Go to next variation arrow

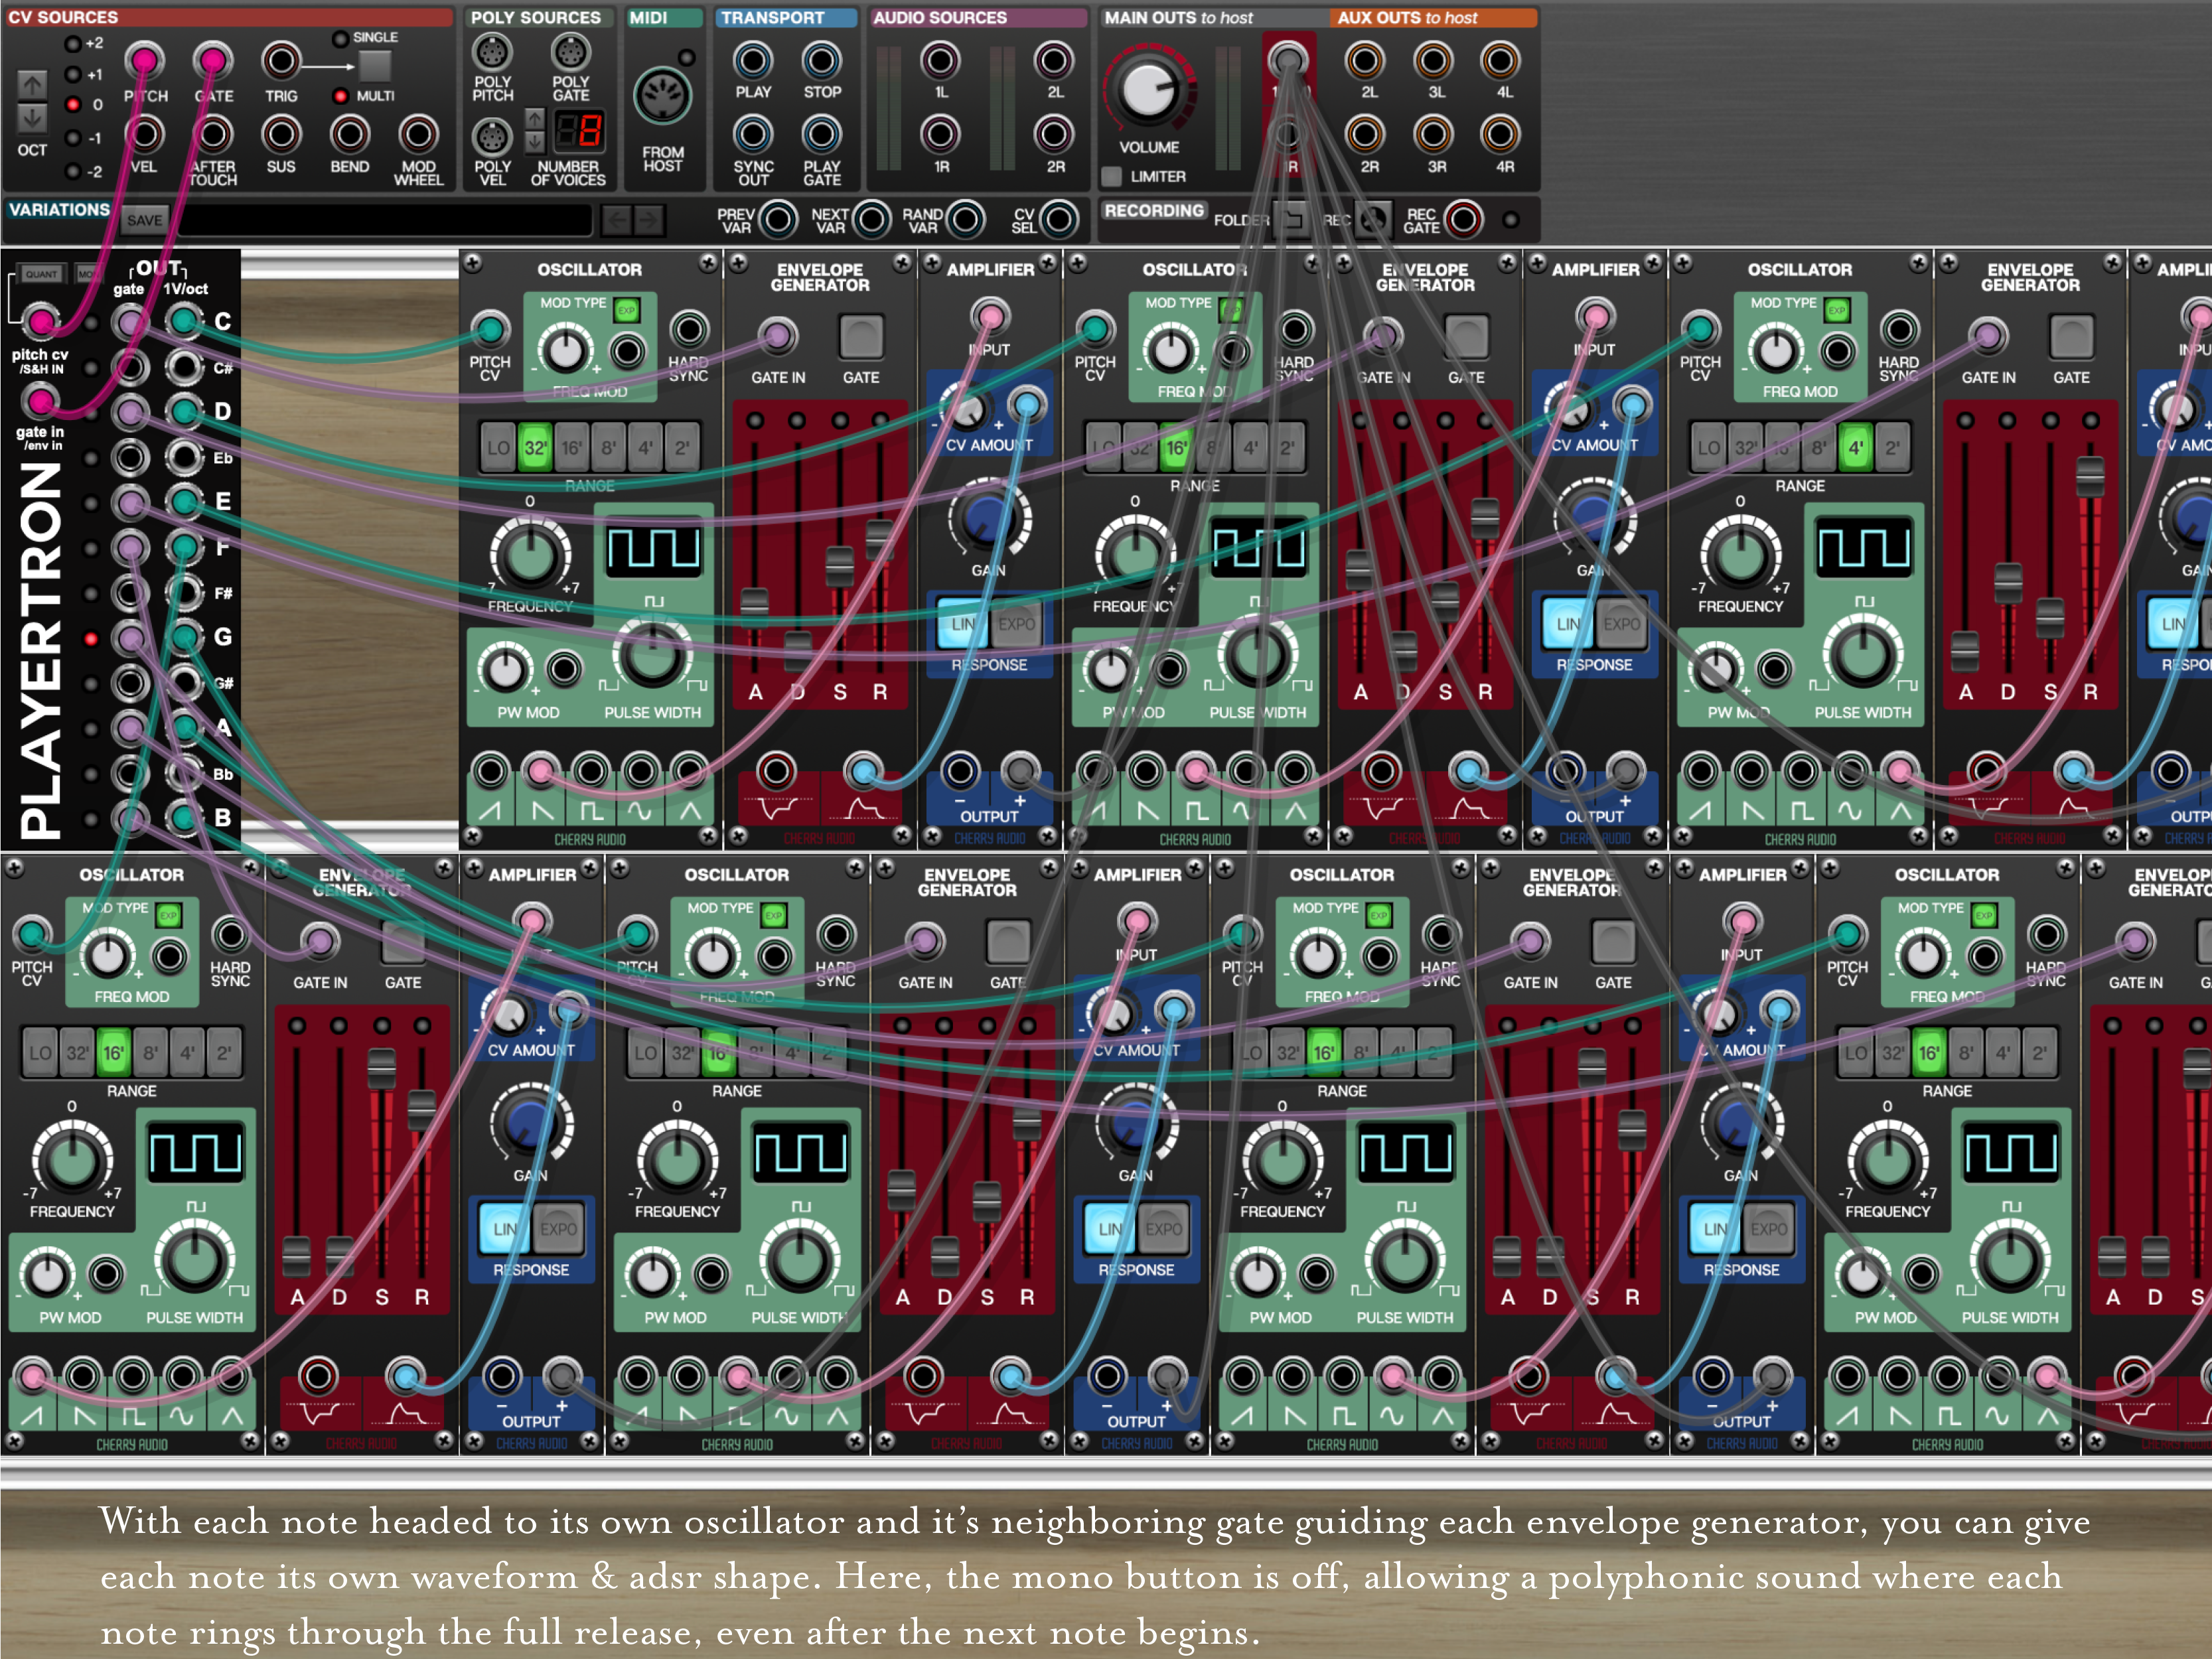click(649, 220)
